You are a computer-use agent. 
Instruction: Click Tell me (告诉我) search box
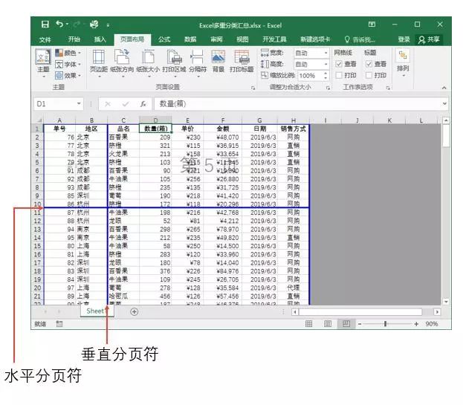360,39
